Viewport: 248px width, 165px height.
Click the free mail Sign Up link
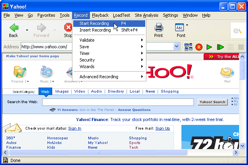point(163,128)
